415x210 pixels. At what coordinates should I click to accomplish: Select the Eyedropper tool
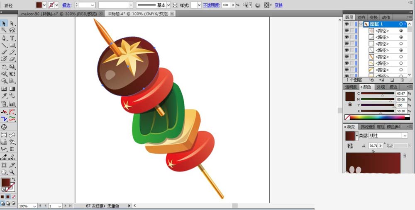click(x=4, y=96)
